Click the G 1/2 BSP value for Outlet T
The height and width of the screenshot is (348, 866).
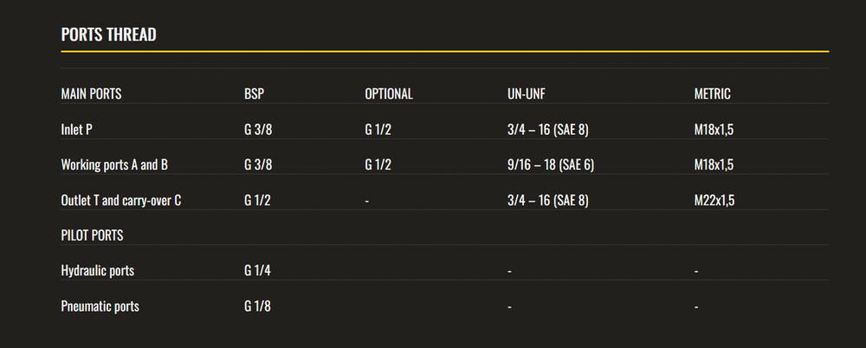(258, 200)
